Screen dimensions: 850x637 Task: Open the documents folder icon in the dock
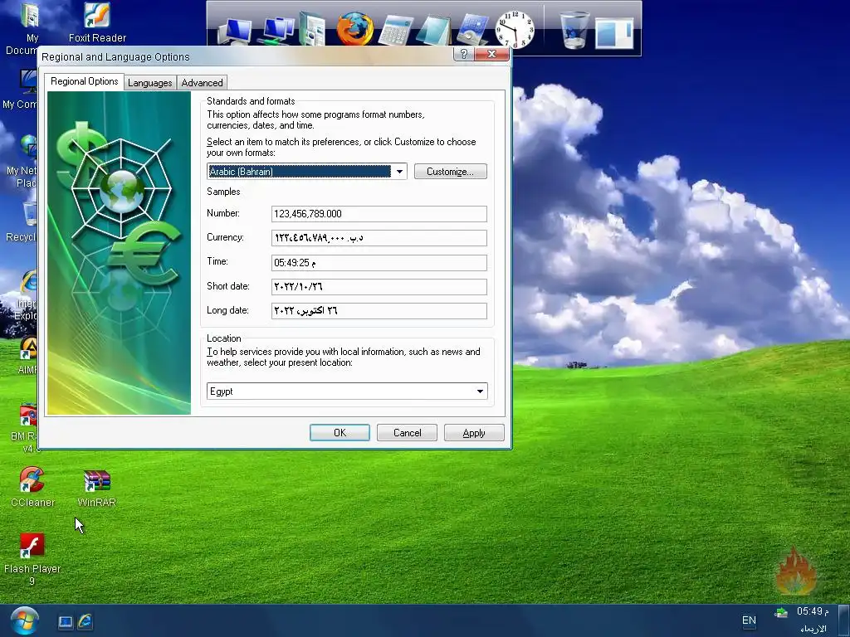pyautogui.click(x=312, y=29)
